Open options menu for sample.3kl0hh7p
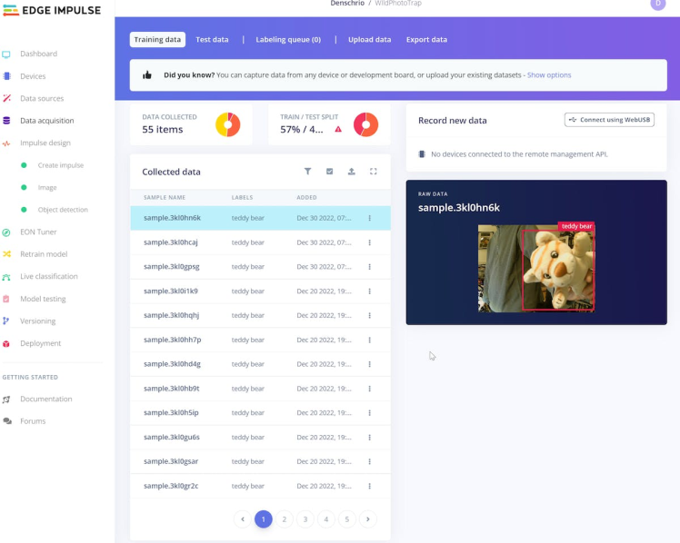This screenshot has height=543, width=680. tap(369, 340)
